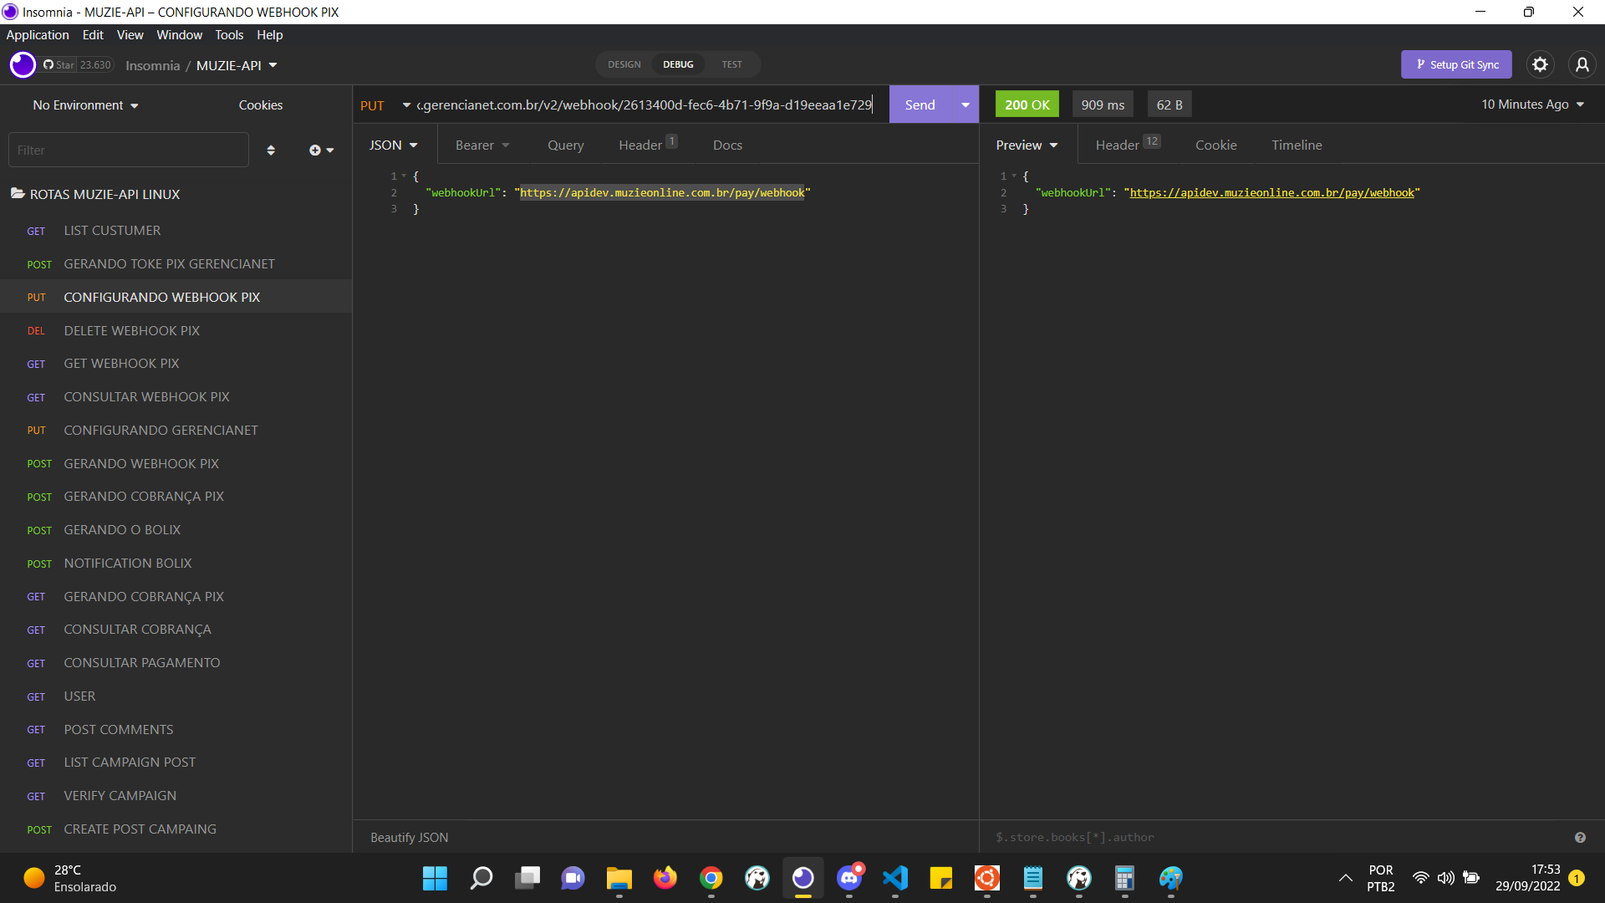Open the response webhook URL link
1605x903 pixels.
coord(1271,192)
